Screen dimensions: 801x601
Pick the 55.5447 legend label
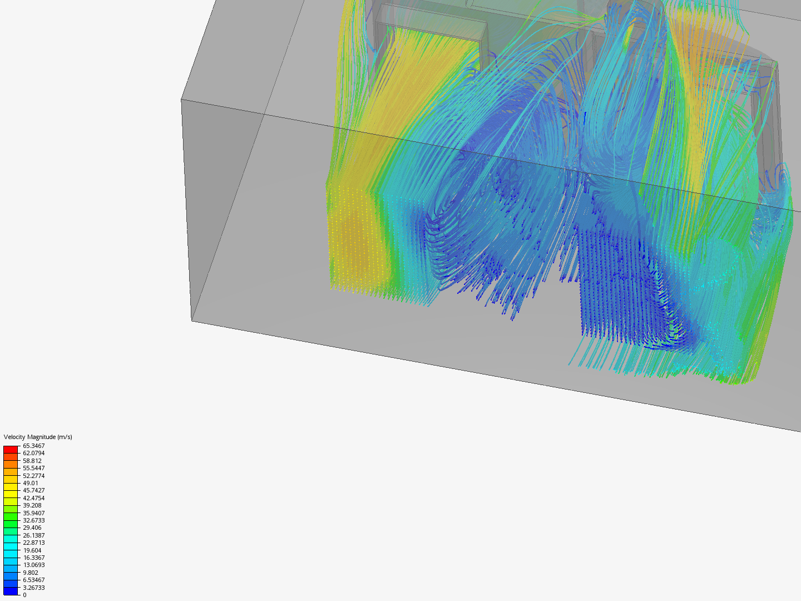point(34,468)
